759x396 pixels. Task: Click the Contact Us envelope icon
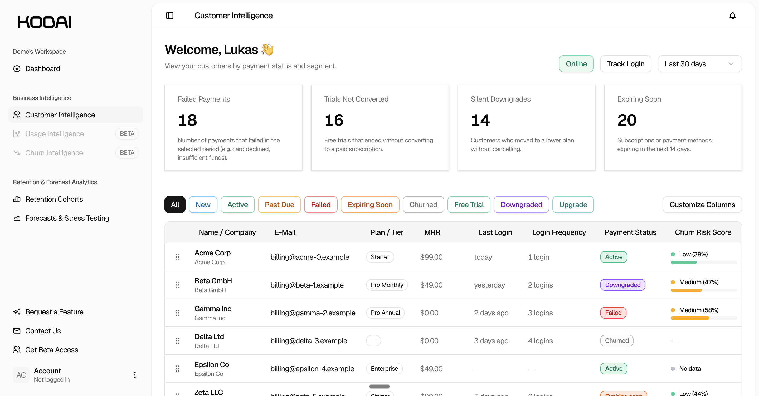tap(17, 331)
